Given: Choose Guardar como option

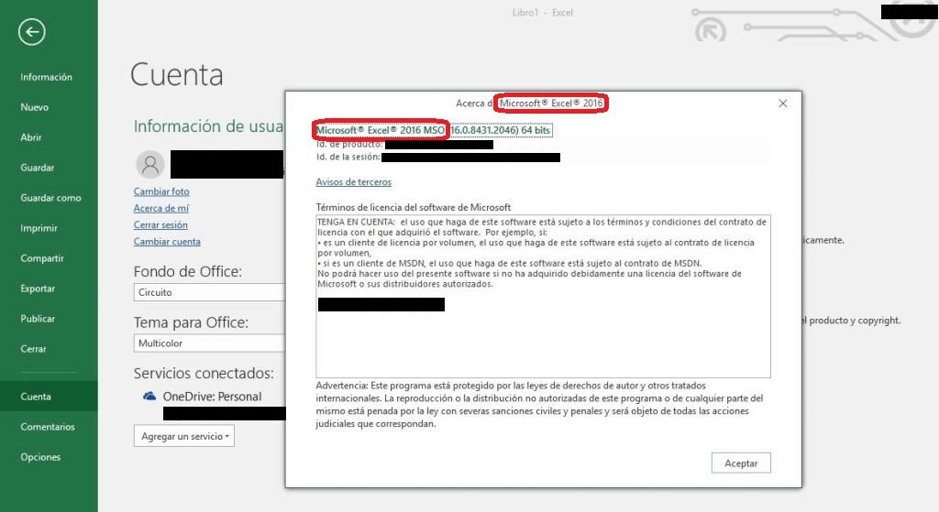Looking at the screenshot, I should pyautogui.click(x=50, y=198).
